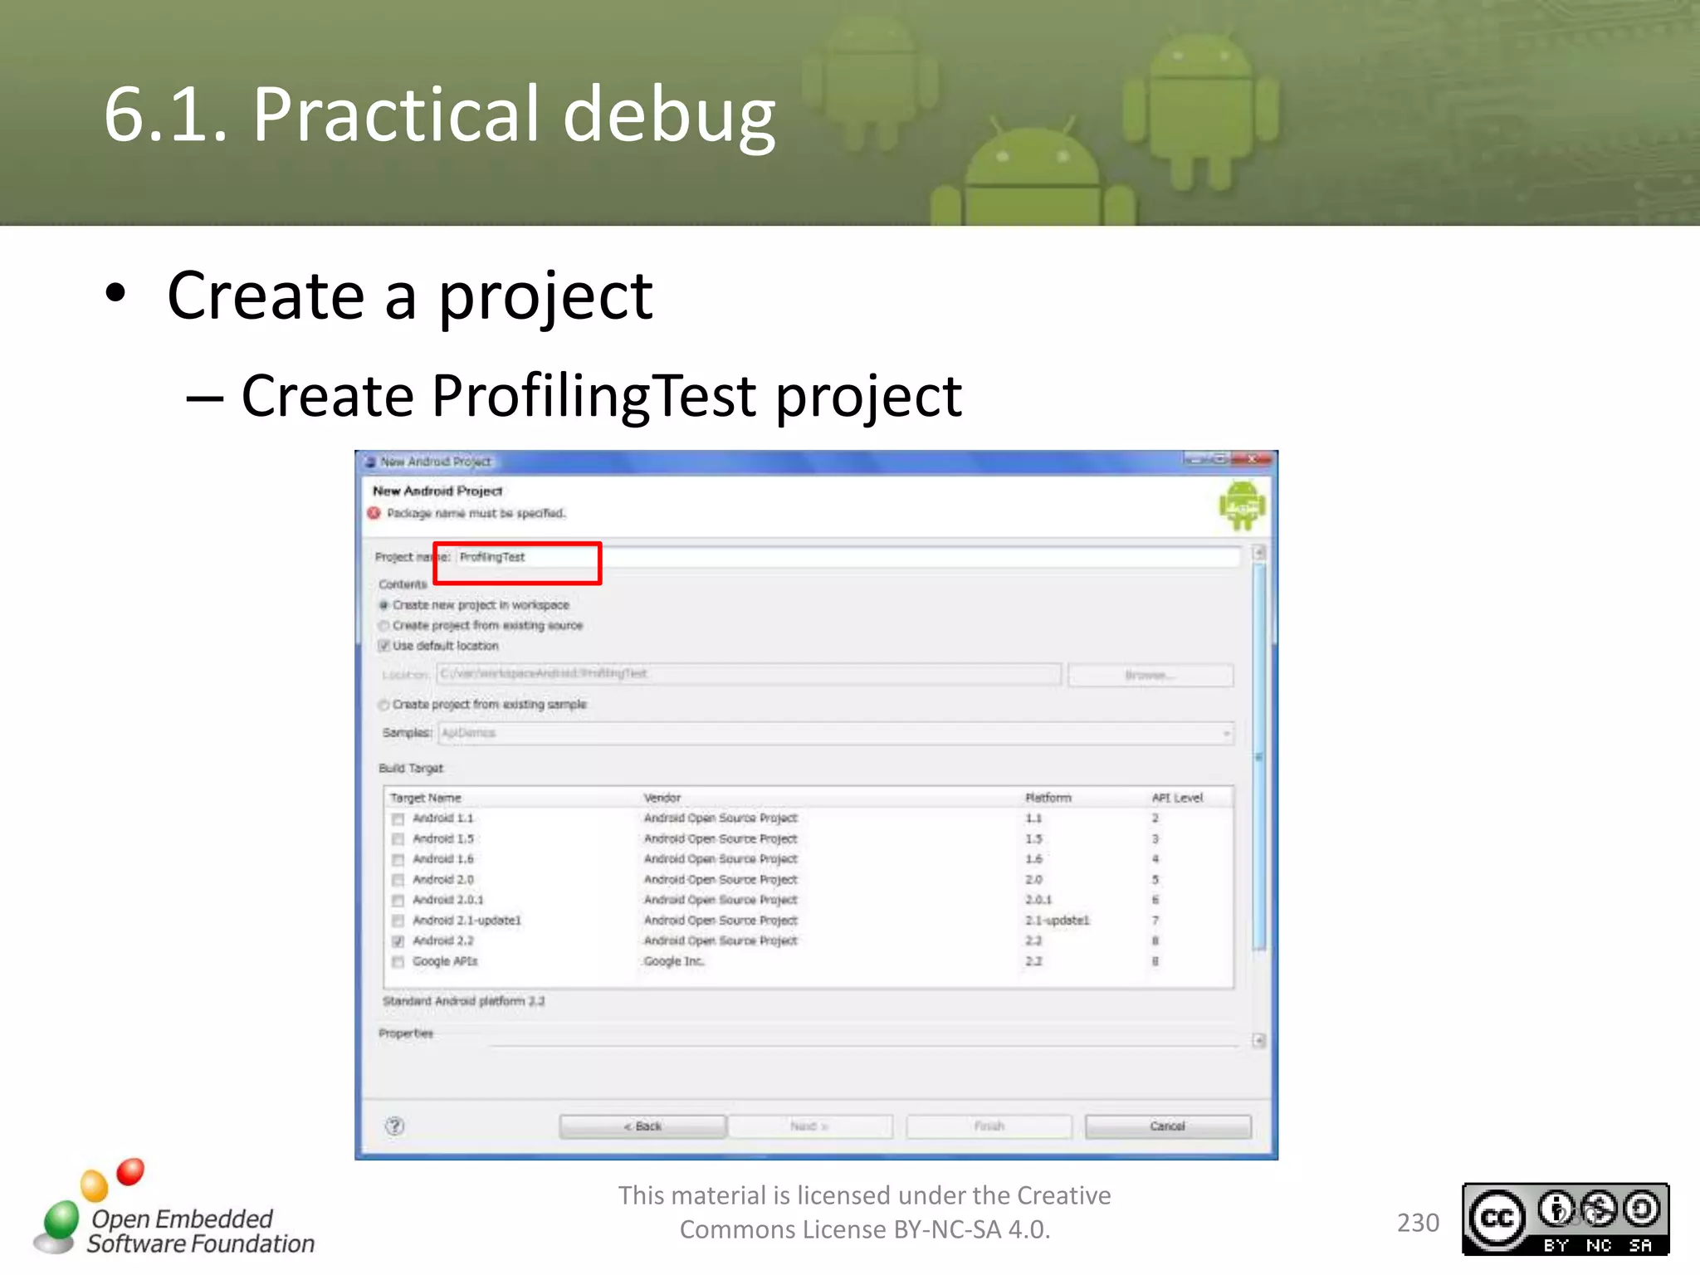1700x1275 pixels.
Task: Click the help question mark icon
Action: pos(395,1126)
